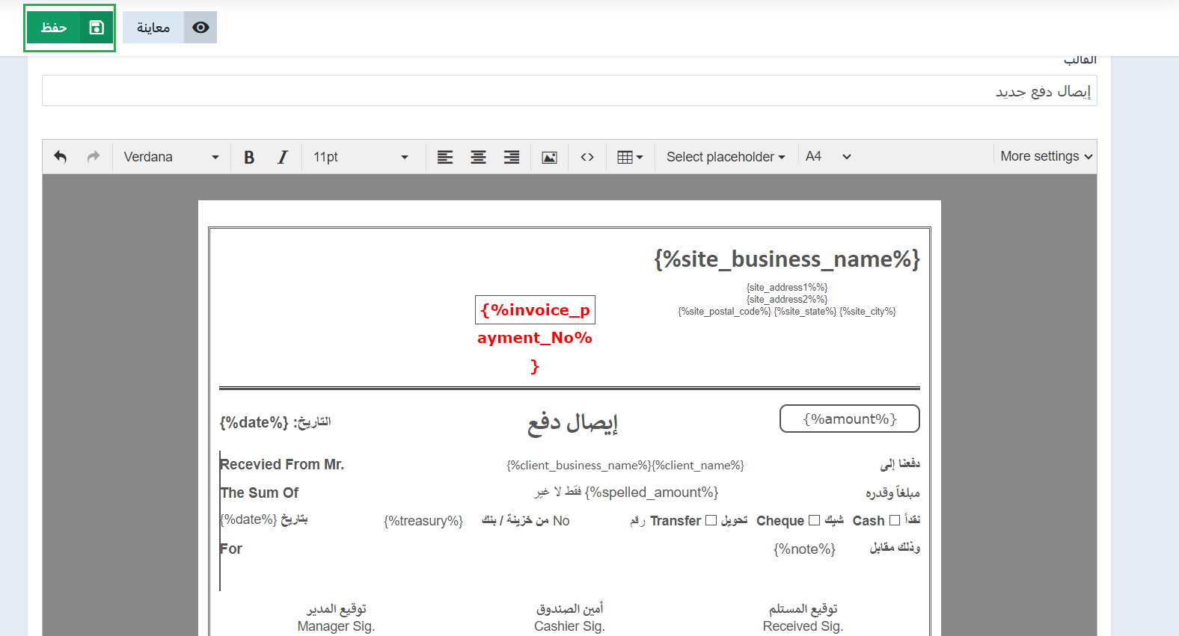Open the A4 page size dropdown

828,157
